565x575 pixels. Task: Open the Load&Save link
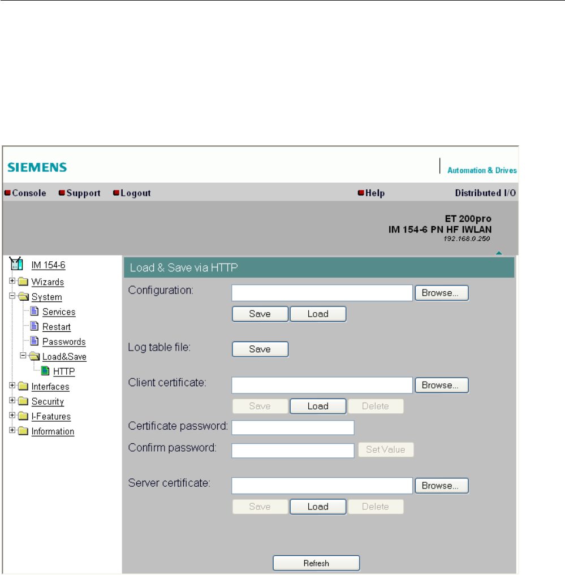coord(64,356)
